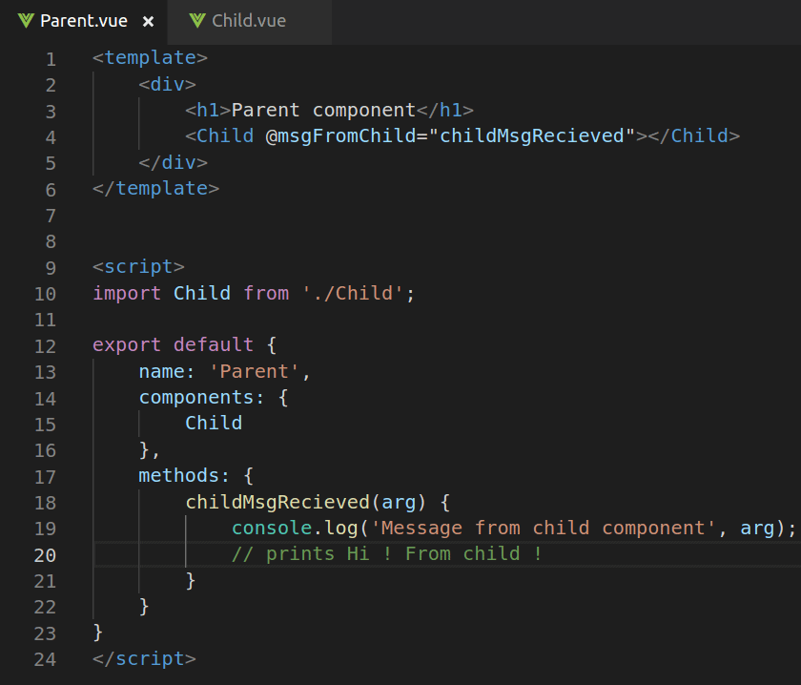Place cursor on the childMsgRecieved method name
Screen dimensions: 801x685
[x=277, y=502]
